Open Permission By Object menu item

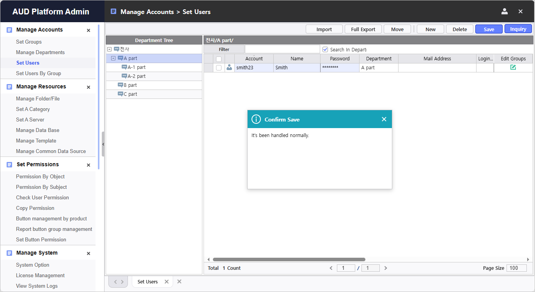[40, 176]
